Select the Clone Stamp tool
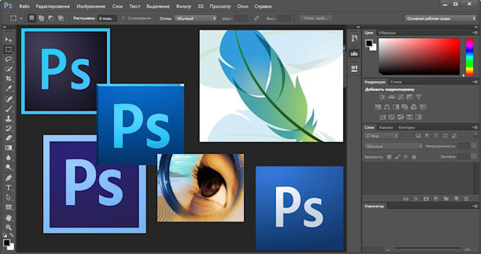 pyautogui.click(x=8, y=119)
